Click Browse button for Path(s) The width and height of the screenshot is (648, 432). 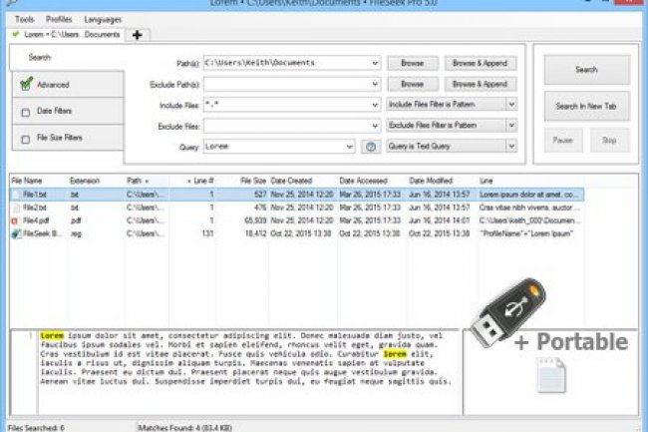pyautogui.click(x=413, y=63)
